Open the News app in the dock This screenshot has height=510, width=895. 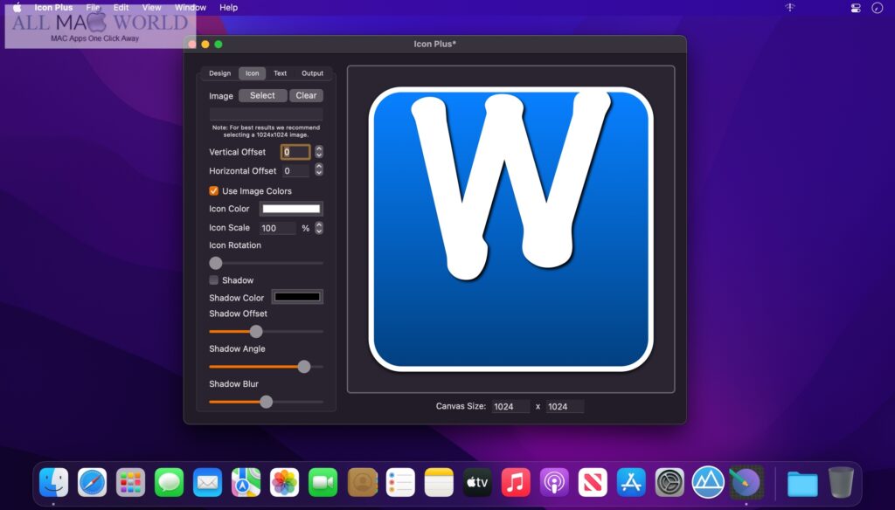593,483
